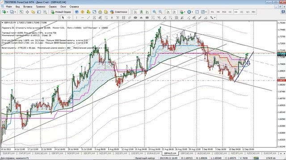This screenshot has height=160, width=286.
Task: Toggle the Советники expert advisors button
Action: point(118,12)
